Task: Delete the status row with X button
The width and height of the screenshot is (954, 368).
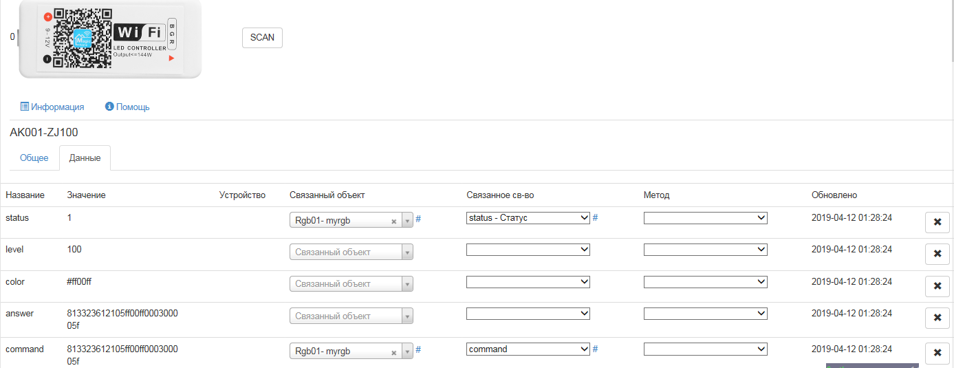Action: click(937, 223)
